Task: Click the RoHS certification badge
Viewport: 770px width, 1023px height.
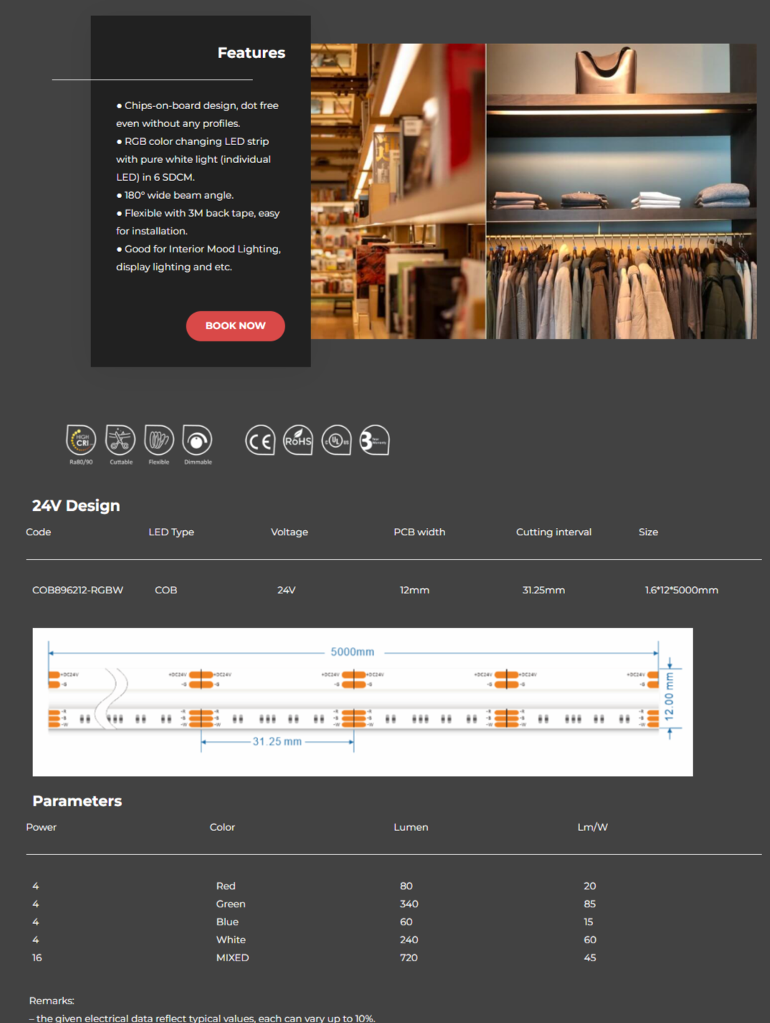Action: coord(298,440)
